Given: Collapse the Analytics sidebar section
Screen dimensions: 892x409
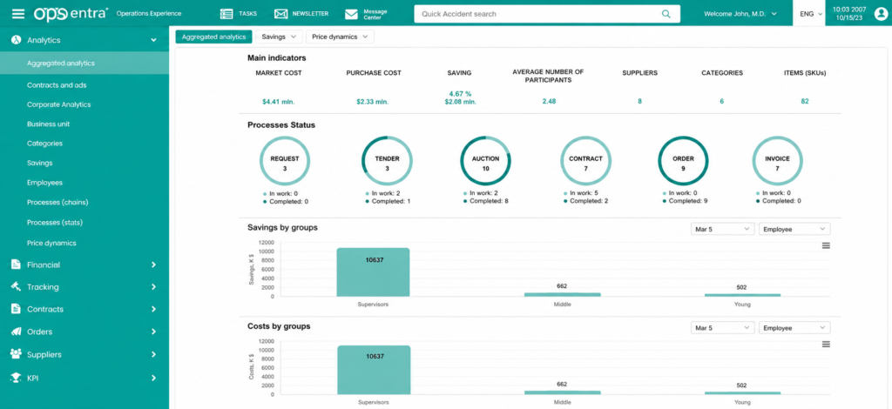Looking at the screenshot, I should [x=153, y=40].
